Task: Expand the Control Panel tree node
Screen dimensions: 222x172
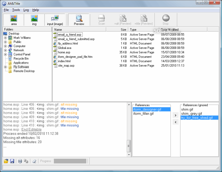Action: (5, 55)
